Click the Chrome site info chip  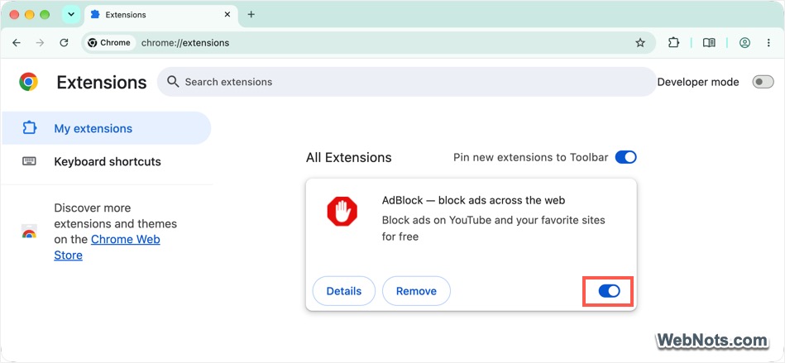tap(108, 43)
